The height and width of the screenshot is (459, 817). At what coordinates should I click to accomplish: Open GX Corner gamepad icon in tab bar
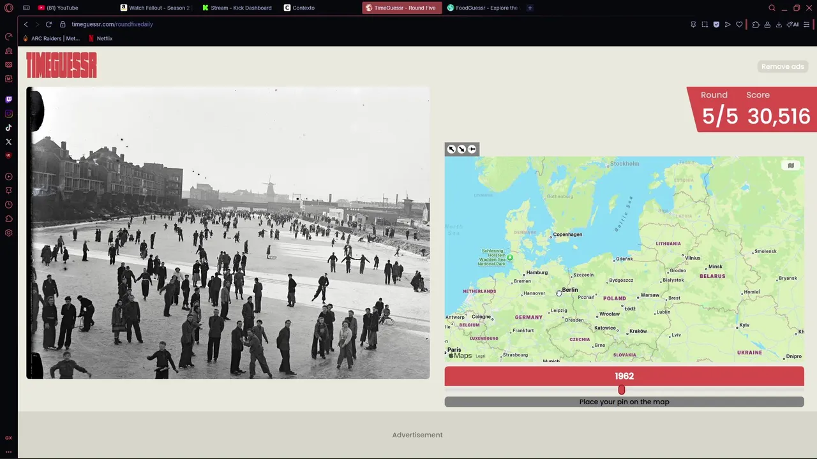click(x=26, y=8)
